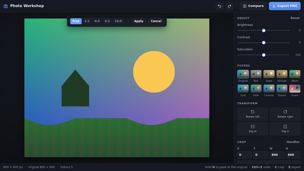Click the Contrast slider handle
The height and width of the screenshot is (171, 304).
point(264,43)
